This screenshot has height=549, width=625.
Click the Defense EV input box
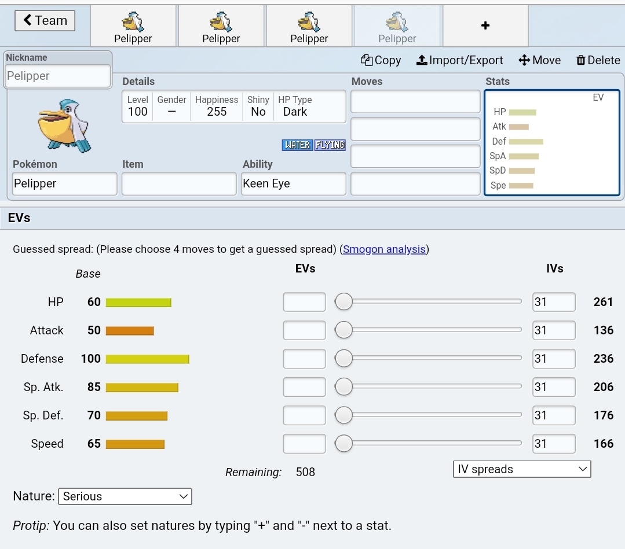coord(304,359)
